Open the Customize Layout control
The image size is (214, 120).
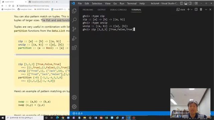[196, 3]
